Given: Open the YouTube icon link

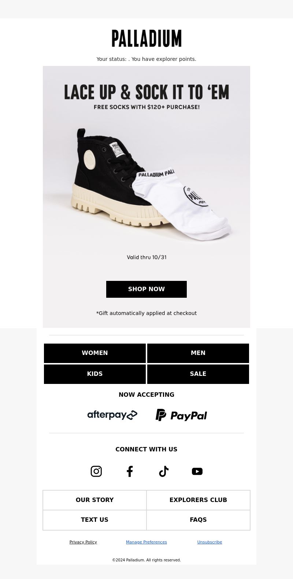Looking at the screenshot, I should pos(197,471).
